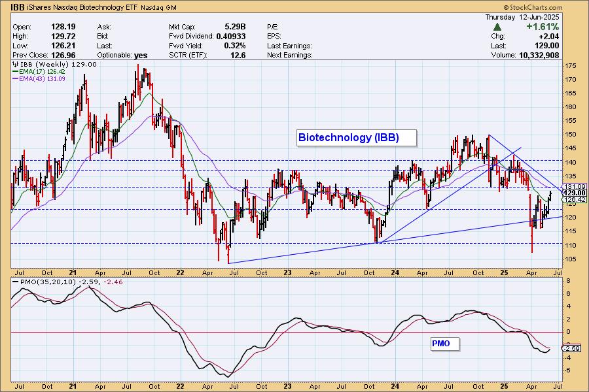Click the 'Nasdaq GM' exchange label
Image resolution: width=589 pixels, height=392 pixels.
[158, 7]
